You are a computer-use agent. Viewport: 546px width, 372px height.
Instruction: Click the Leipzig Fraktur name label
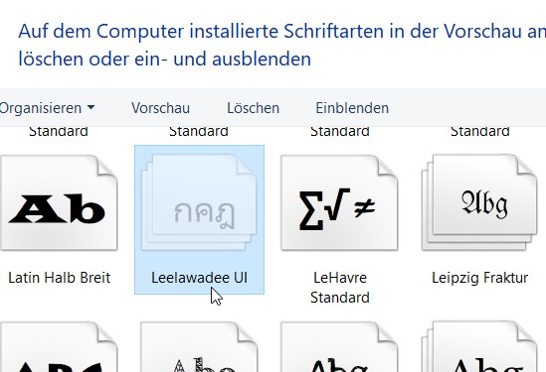[479, 278]
